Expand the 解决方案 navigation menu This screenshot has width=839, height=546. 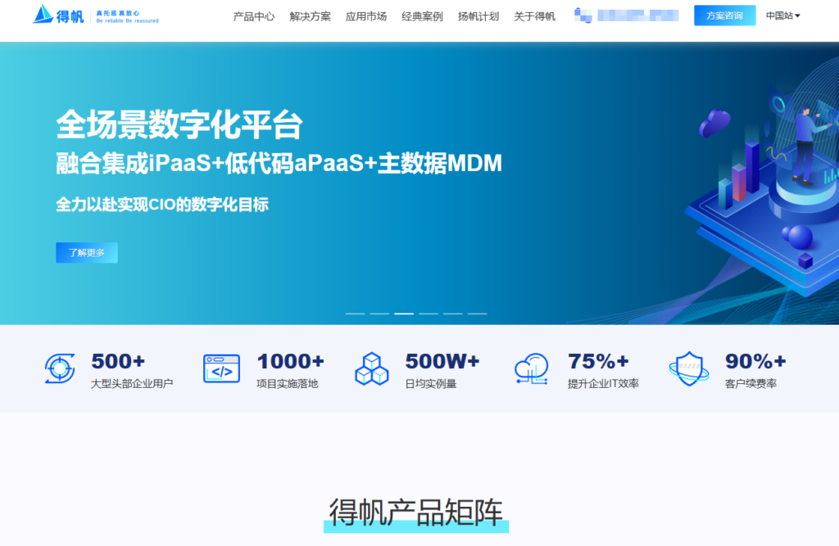tap(309, 15)
